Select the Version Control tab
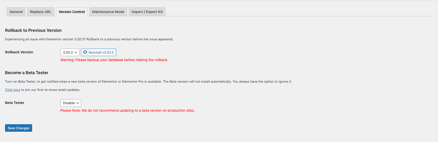 point(72,12)
